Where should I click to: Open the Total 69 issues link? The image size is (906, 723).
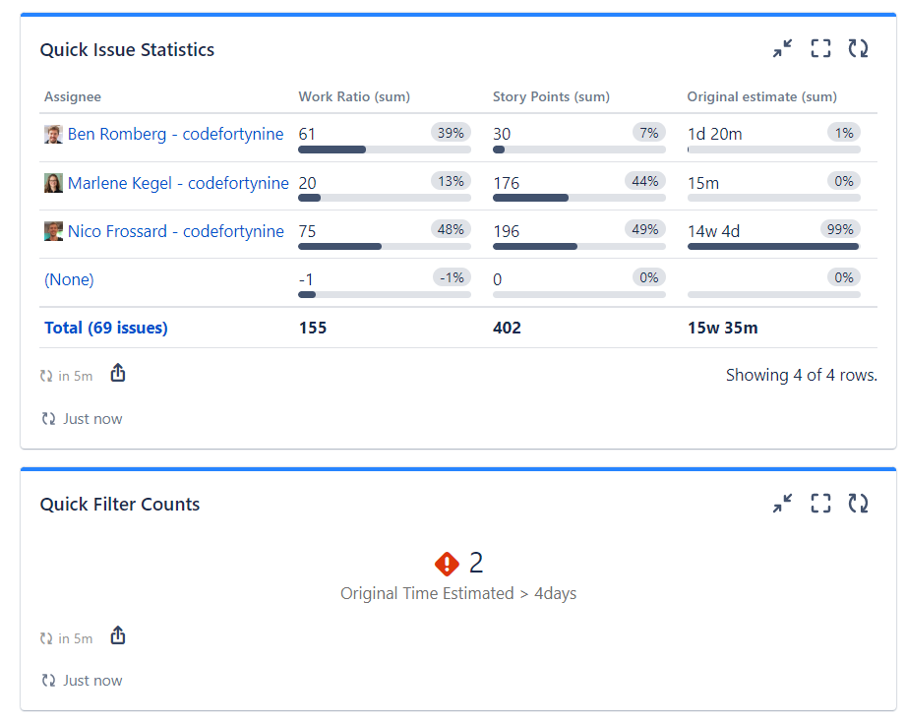105,328
